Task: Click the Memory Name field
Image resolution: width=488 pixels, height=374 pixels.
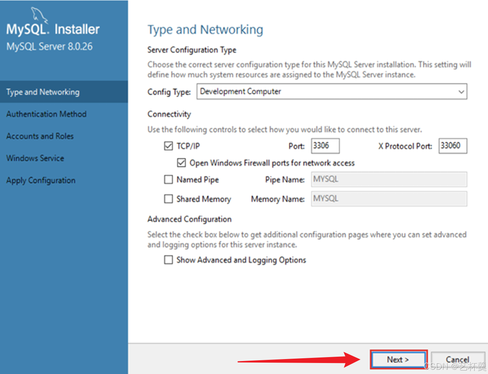Action: pos(389,198)
